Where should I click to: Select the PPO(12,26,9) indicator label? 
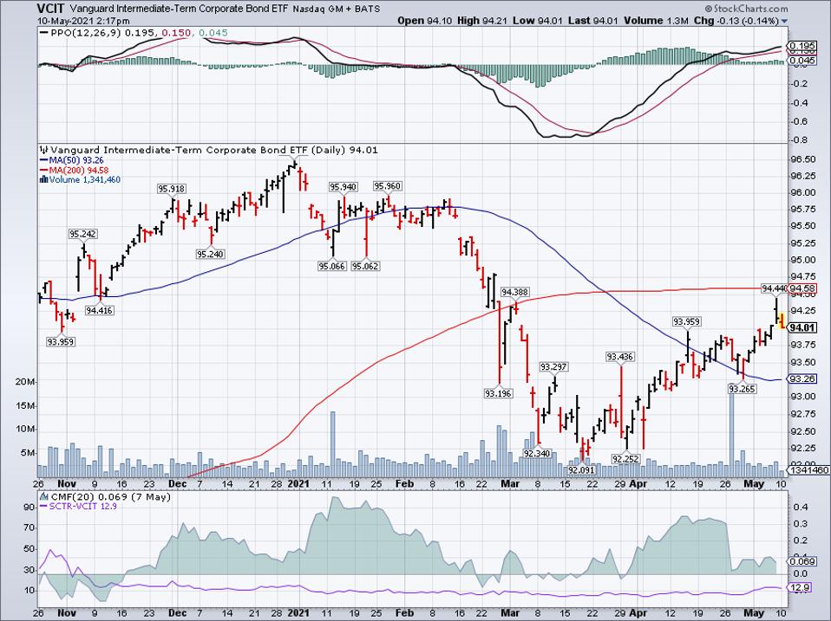pyautogui.click(x=81, y=33)
